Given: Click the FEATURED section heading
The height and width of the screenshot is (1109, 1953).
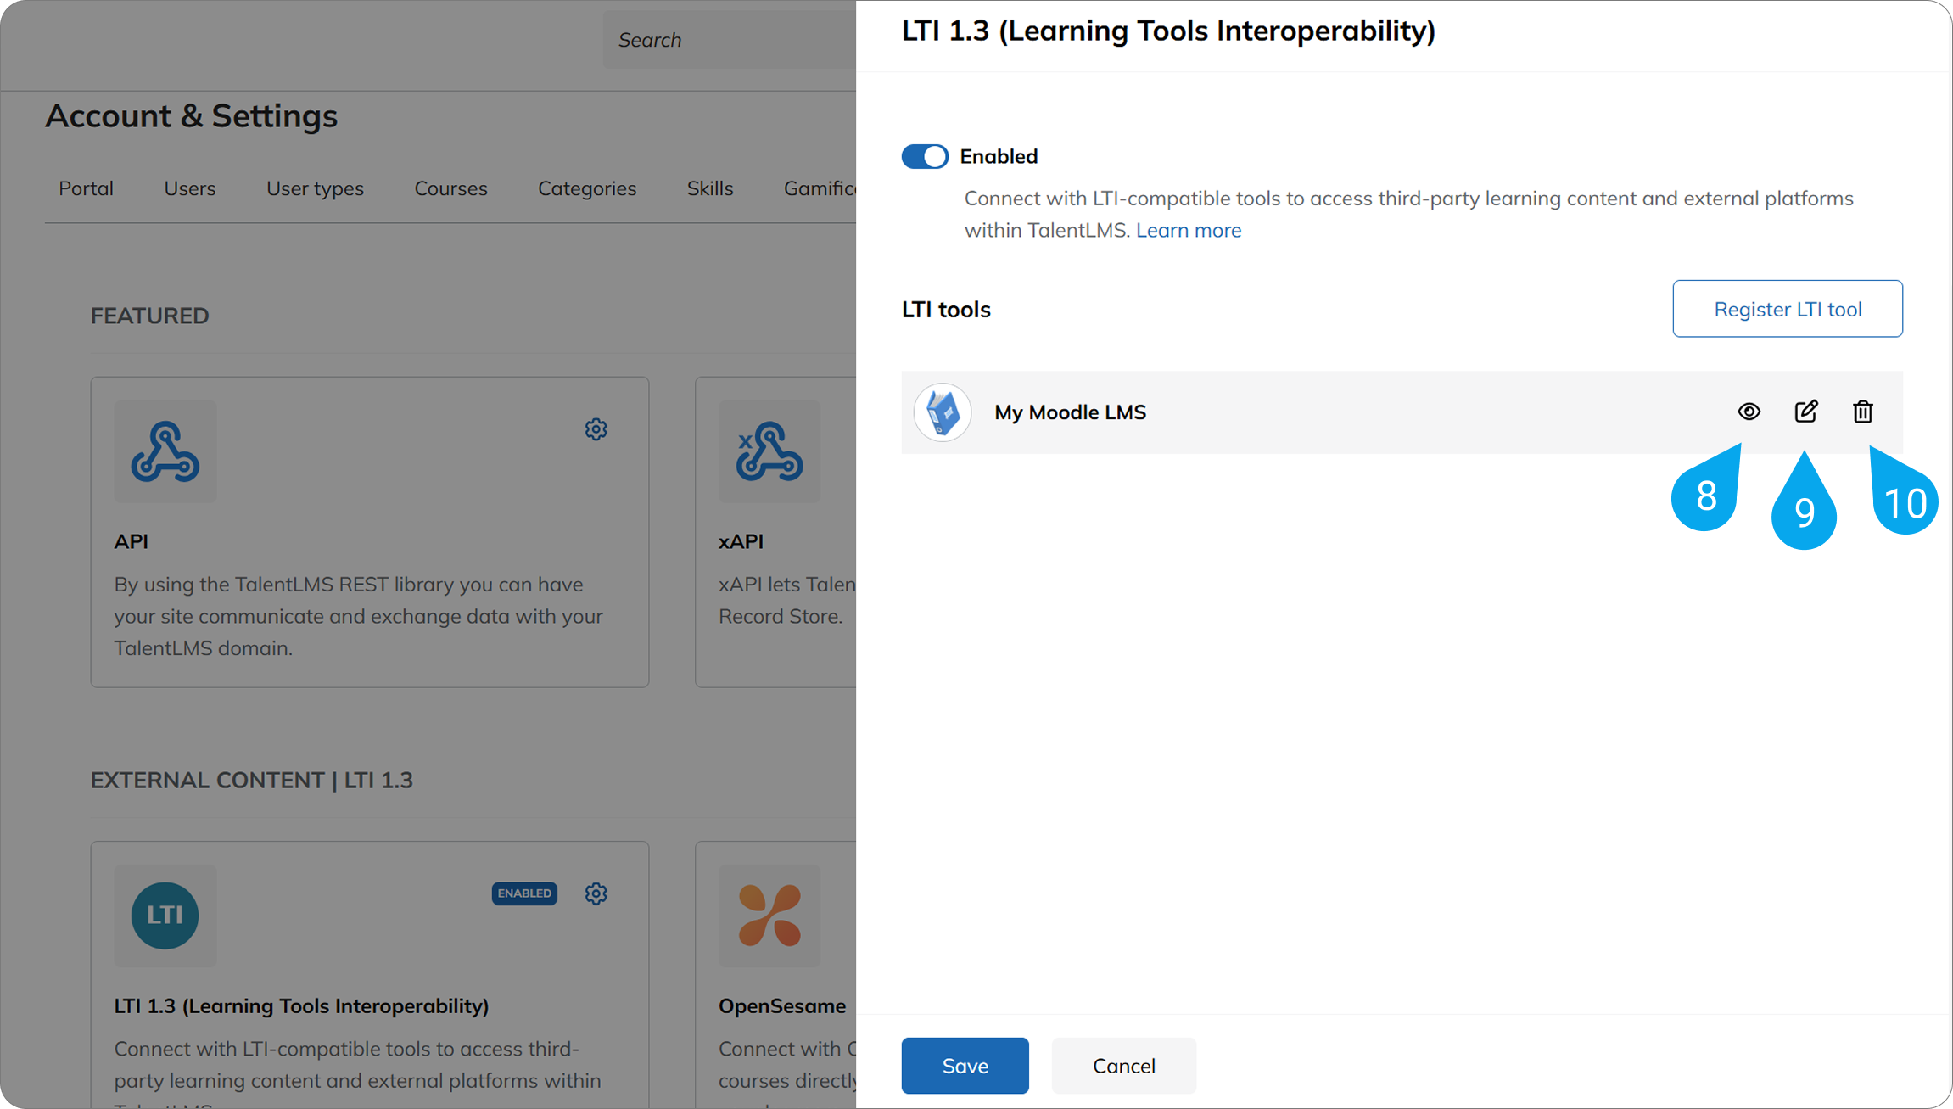Looking at the screenshot, I should (149, 316).
